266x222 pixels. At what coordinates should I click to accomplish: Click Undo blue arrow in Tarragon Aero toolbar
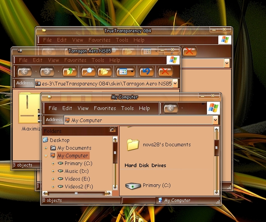click(146, 71)
